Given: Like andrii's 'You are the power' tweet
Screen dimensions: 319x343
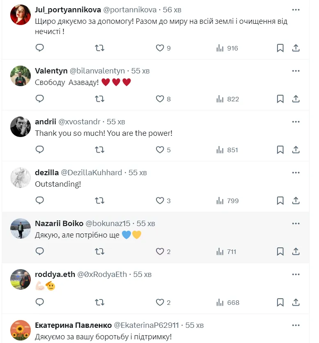Looking at the screenshot, I should [163, 150].
